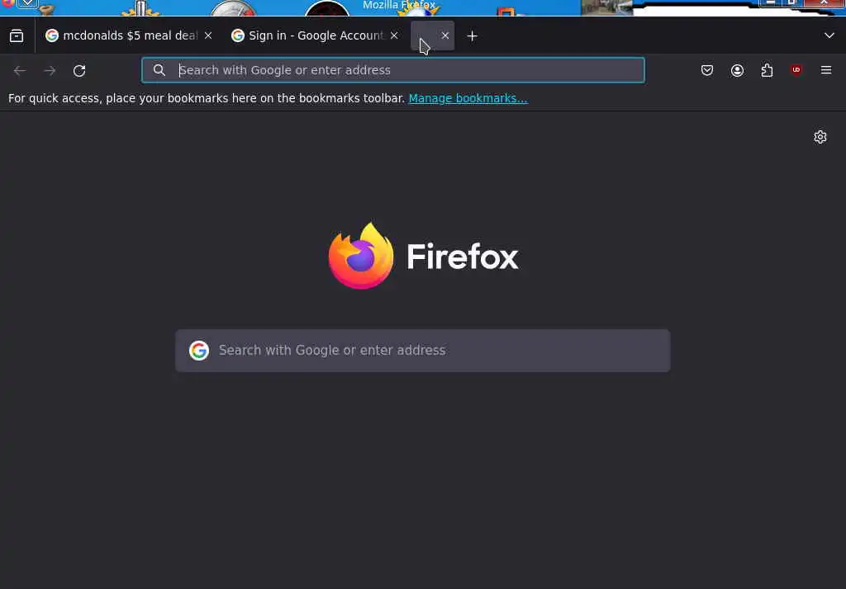This screenshot has width=846, height=589.
Task: Switch to Sign in - Google Accounts tab
Action: (315, 35)
